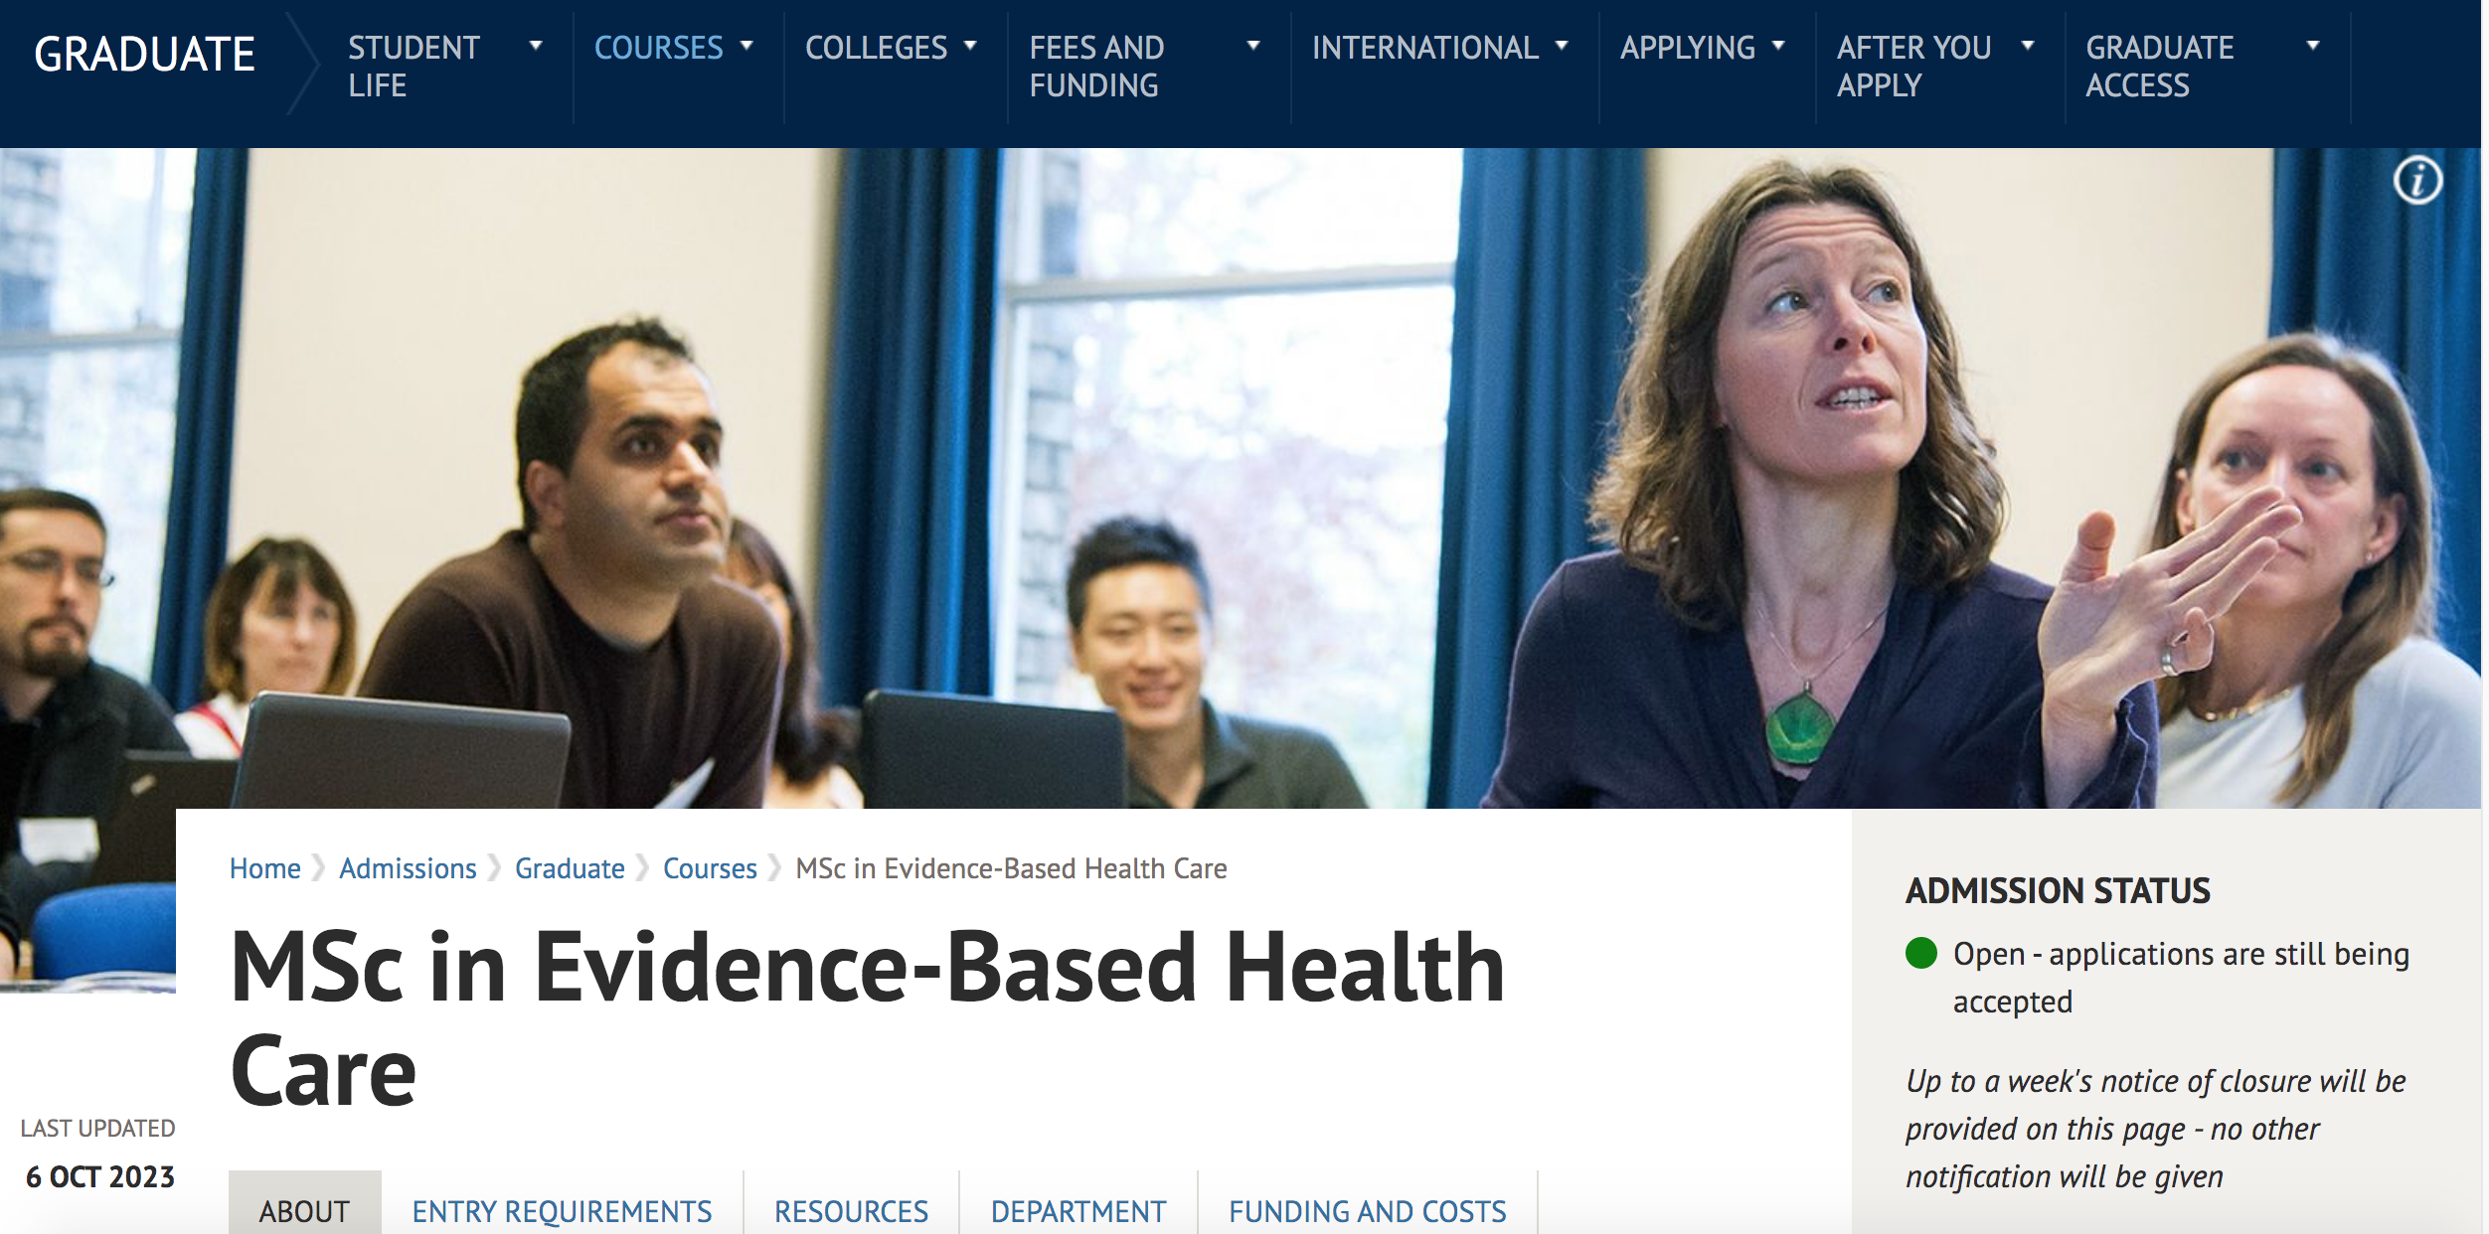The width and height of the screenshot is (2489, 1234).
Task: Click the green admission status indicator dot
Action: 1920,953
